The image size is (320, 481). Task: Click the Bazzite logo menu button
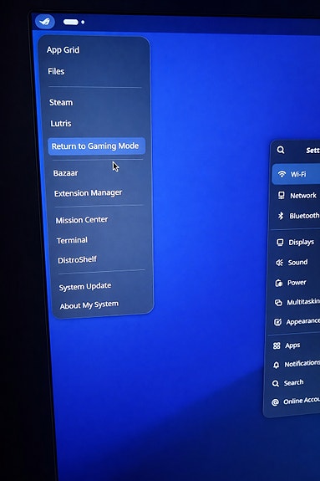(45, 22)
